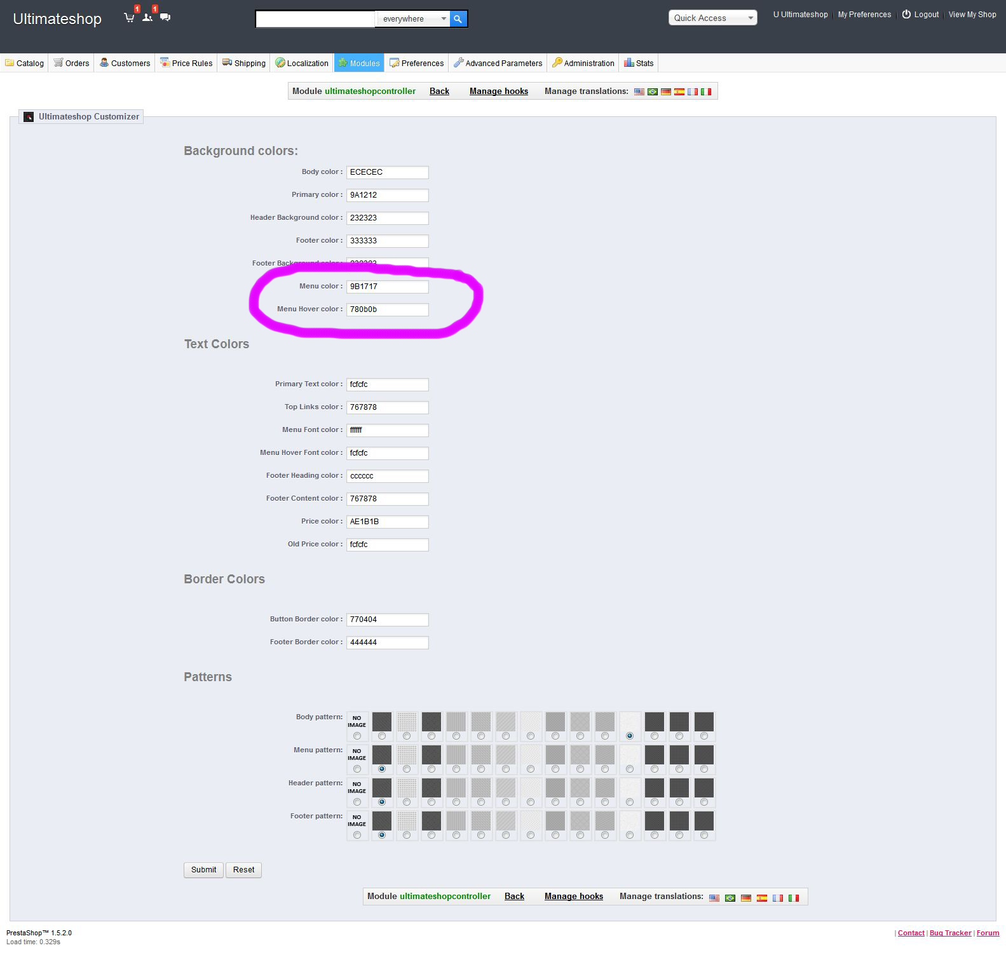Choose the Spanish flag in bottom translations bar

tap(762, 898)
